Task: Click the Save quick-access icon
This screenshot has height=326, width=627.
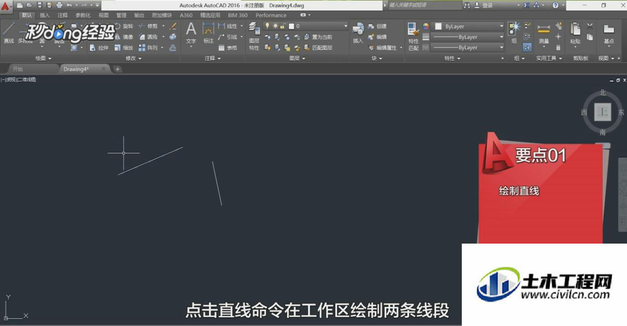Action: [x=40, y=5]
